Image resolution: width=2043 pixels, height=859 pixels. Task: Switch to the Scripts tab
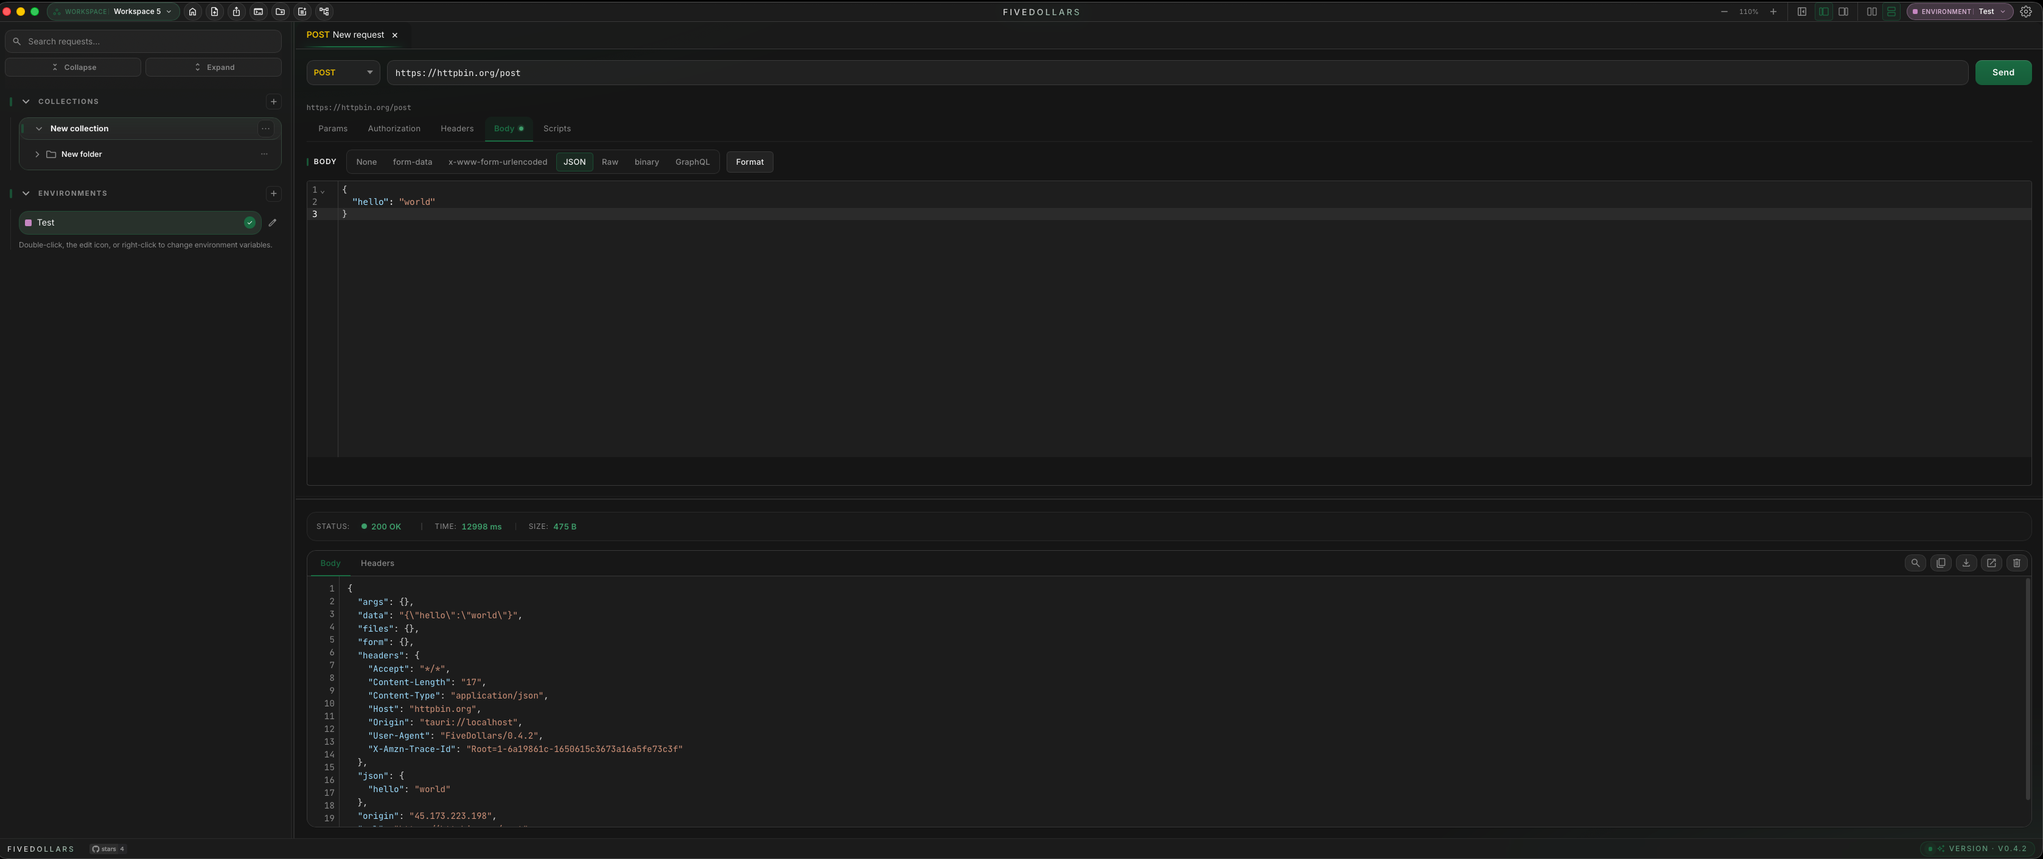(x=557, y=128)
